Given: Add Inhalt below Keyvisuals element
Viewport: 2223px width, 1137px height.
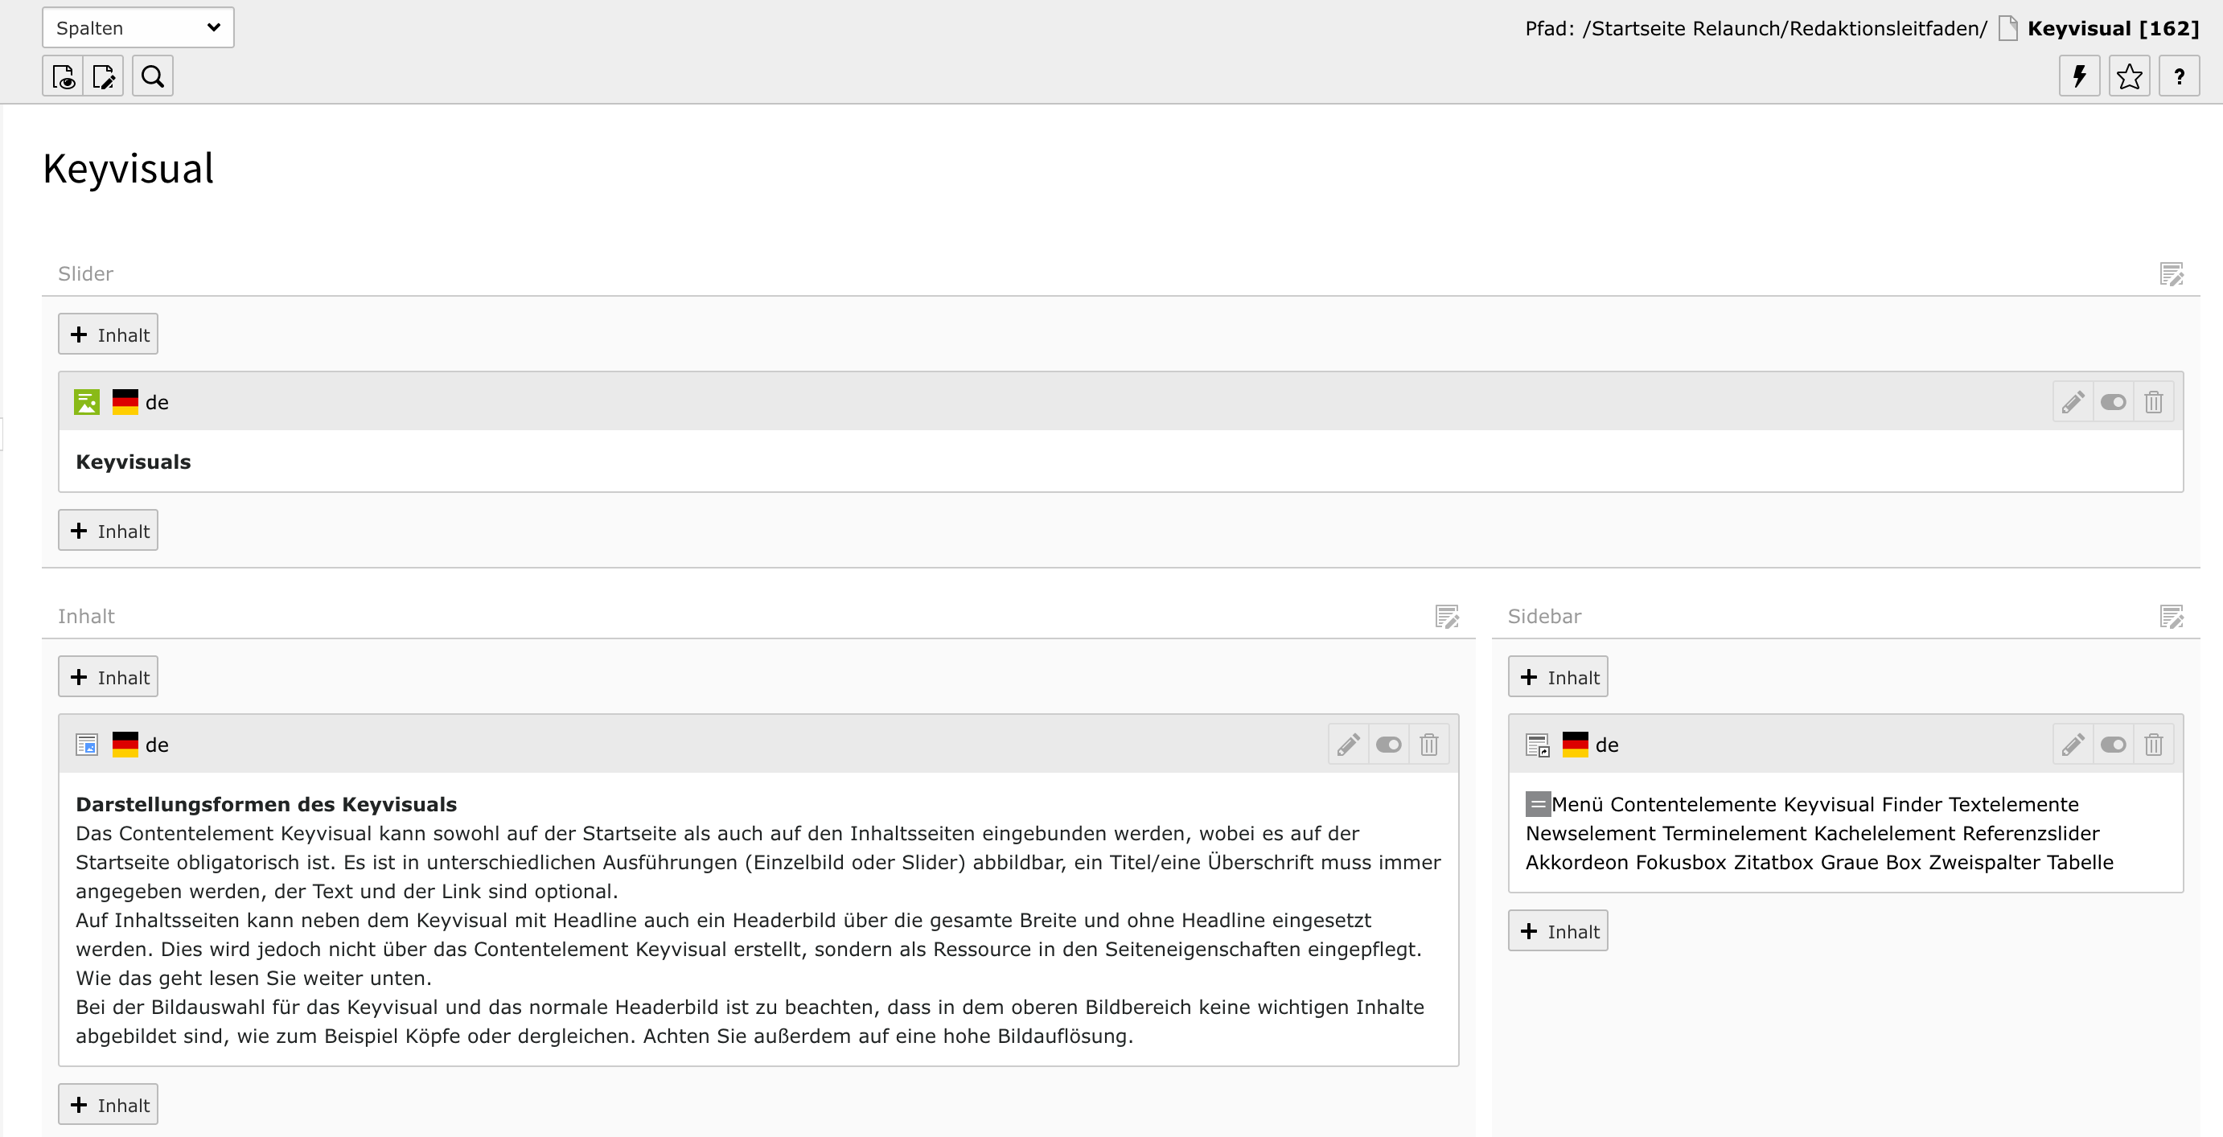Looking at the screenshot, I should [108, 531].
